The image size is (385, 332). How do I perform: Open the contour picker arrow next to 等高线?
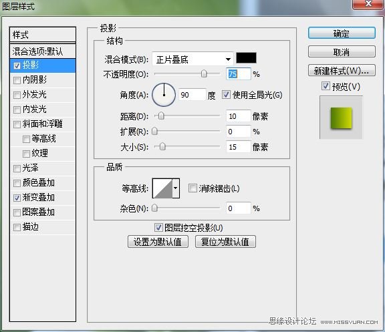click(x=176, y=188)
